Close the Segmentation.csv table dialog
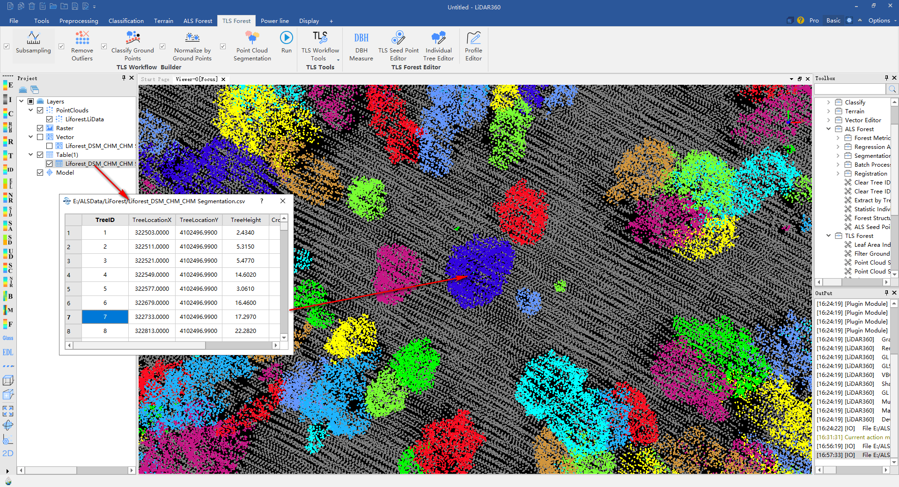Viewport: 899px width, 487px height. click(282, 201)
